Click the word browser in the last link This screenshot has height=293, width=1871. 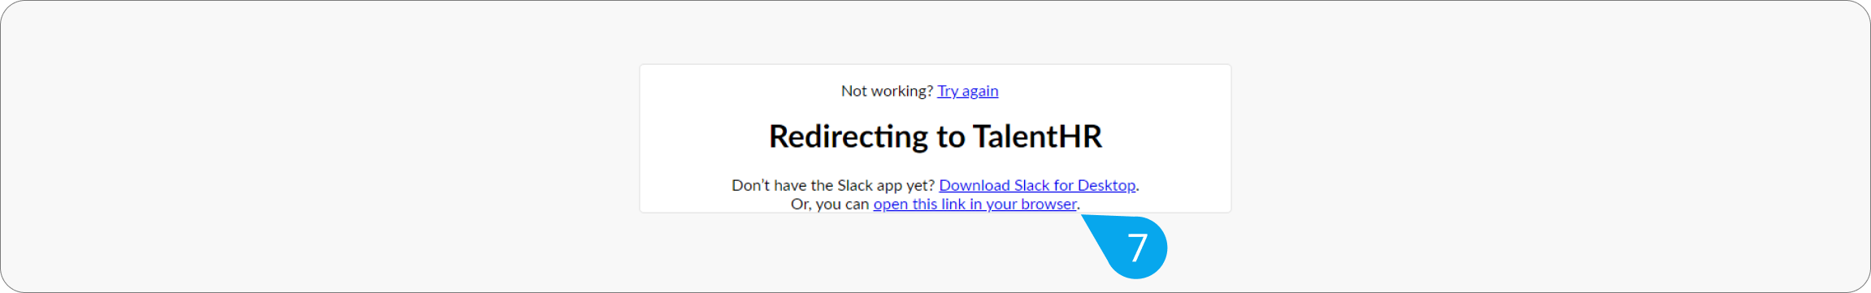pyautogui.click(x=1048, y=204)
